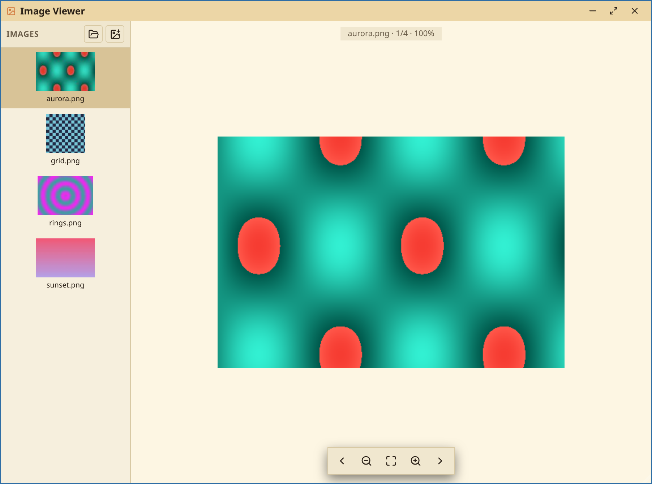Screen dimensions: 652x484
Task: Advance to the next image
Action: point(440,461)
